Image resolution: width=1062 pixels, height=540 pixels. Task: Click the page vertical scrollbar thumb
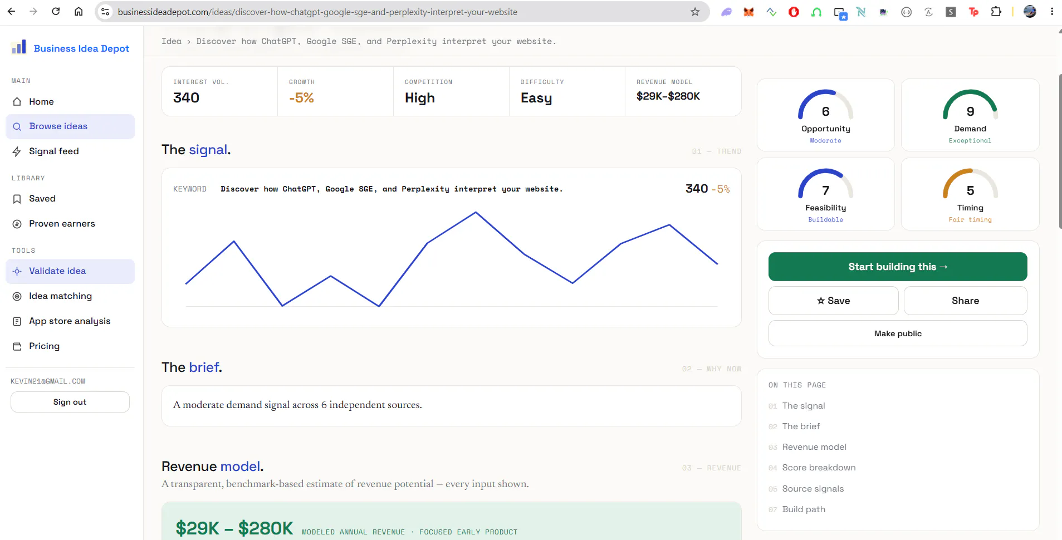1060,150
